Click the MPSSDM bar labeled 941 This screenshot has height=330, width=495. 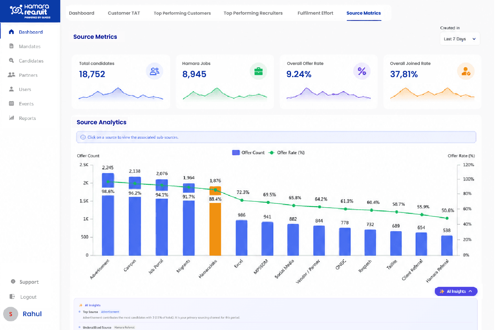pos(267,238)
